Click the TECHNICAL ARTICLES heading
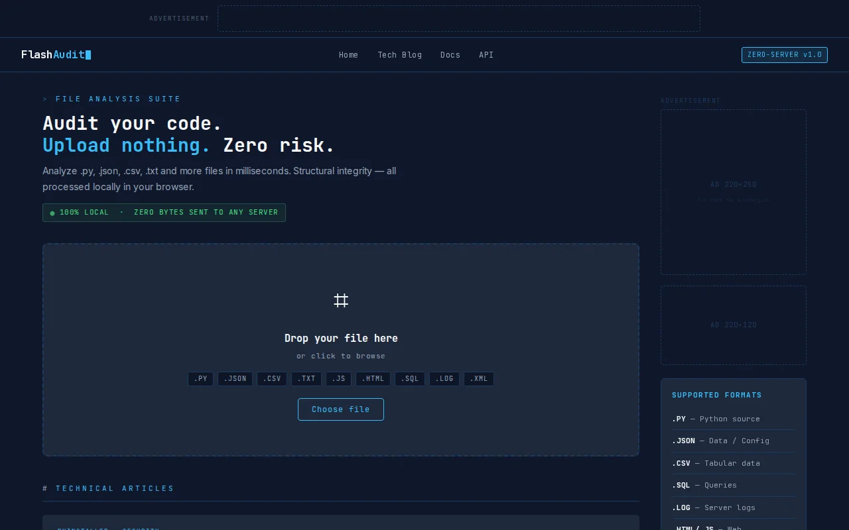 (108, 488)
